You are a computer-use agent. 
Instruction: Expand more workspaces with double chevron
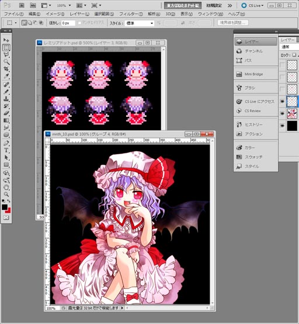[230, 6]
